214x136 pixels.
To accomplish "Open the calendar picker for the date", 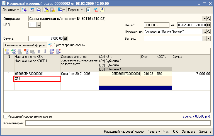I will tap(208, 25).
